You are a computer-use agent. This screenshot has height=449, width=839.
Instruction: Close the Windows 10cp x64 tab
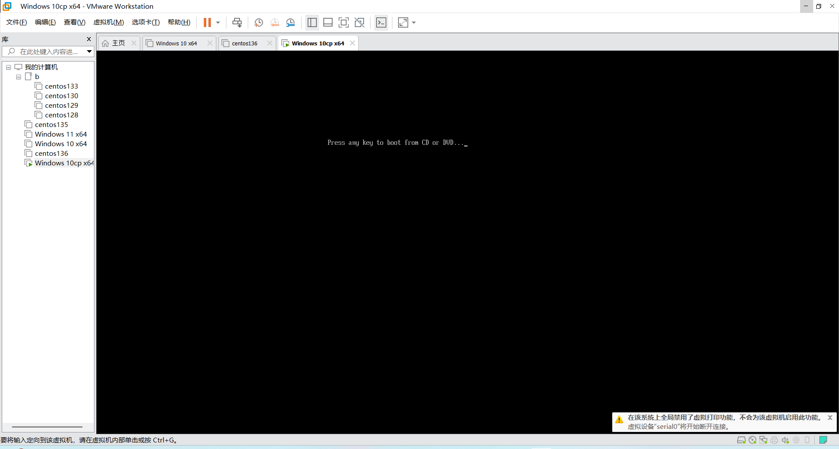[352, 43]
